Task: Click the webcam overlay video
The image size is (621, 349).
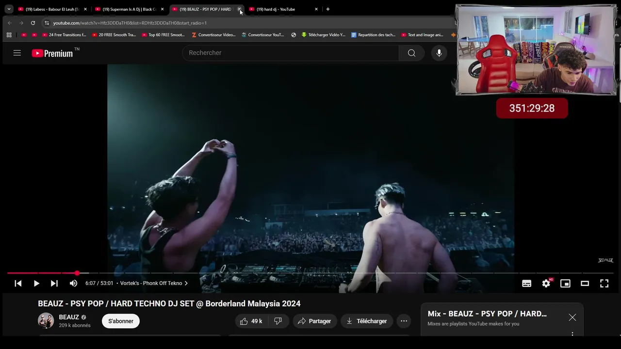Action: [x=536, y=49]
